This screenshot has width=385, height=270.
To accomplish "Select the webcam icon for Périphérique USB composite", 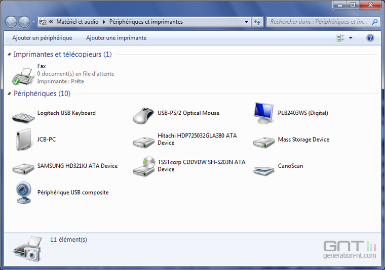I will tap(24, 193).
